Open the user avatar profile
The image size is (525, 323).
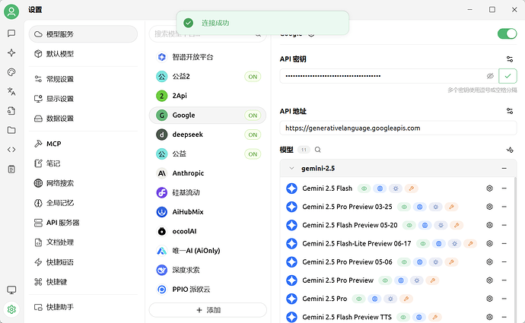pyautogui.click(x=11, y=11)
